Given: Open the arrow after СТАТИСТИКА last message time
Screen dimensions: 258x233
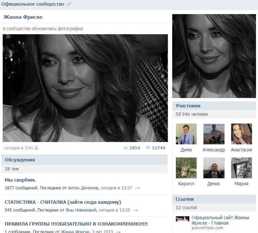Looking at the screenshot, I should tap(135, 210).
